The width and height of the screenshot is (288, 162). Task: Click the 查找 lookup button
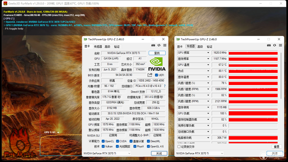(x=157, y=53)
